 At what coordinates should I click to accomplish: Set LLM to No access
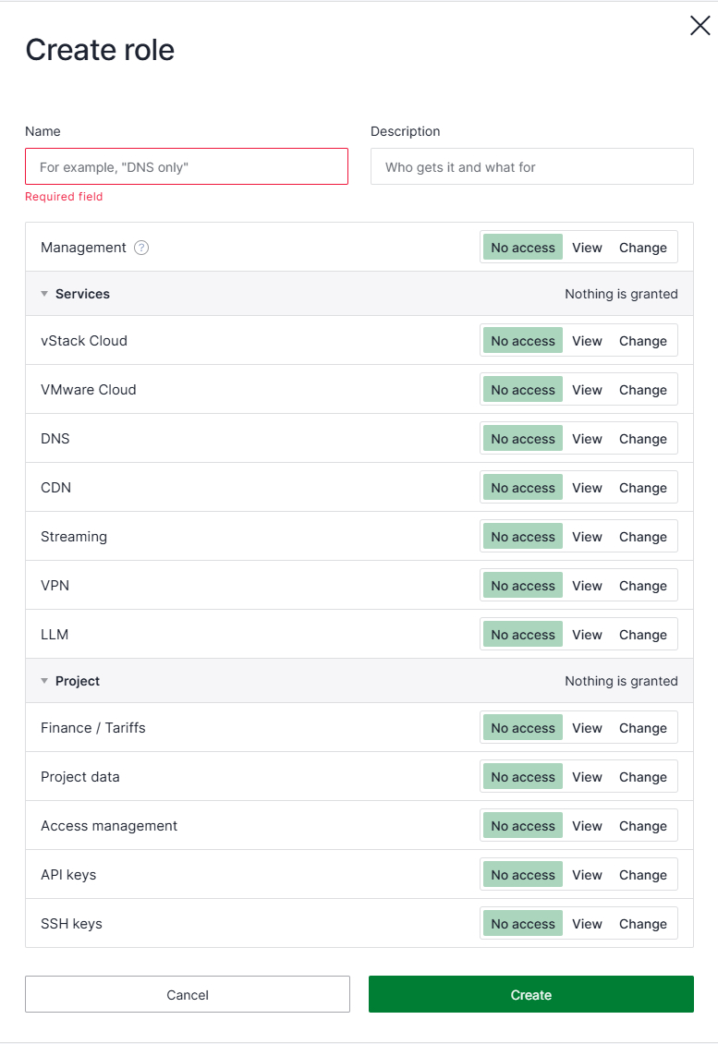(523, 635)
